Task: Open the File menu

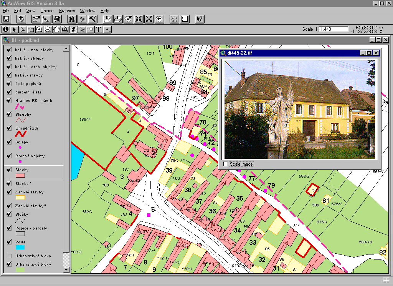Action: click(x=6, y=11)
